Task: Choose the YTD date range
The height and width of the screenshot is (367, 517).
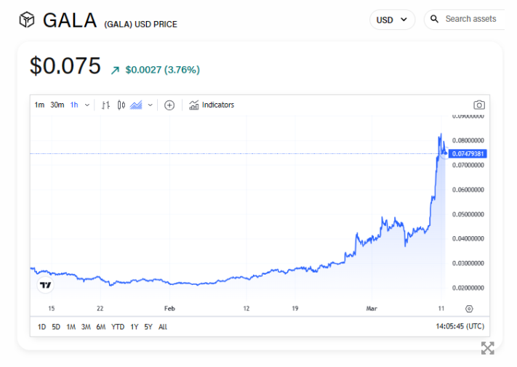Action: [118, 327]
